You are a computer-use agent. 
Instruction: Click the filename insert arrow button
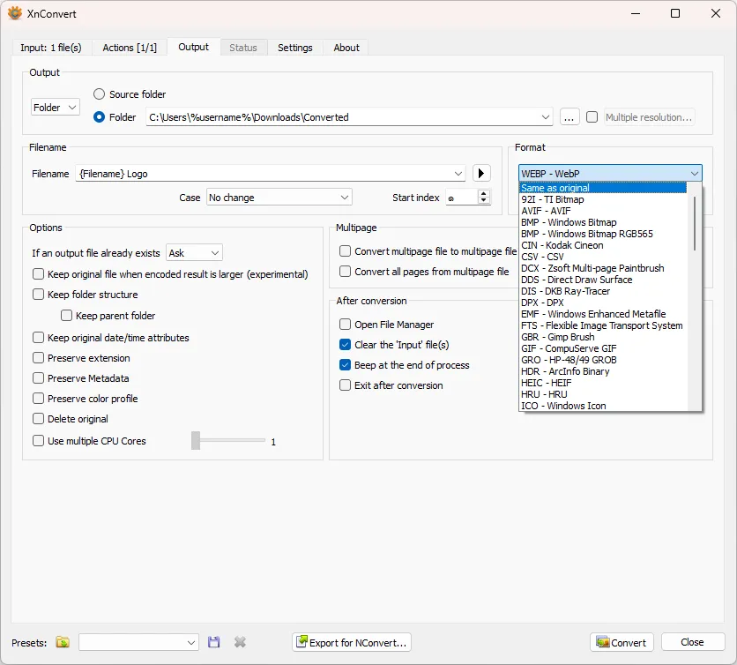[x=481, y=173]
